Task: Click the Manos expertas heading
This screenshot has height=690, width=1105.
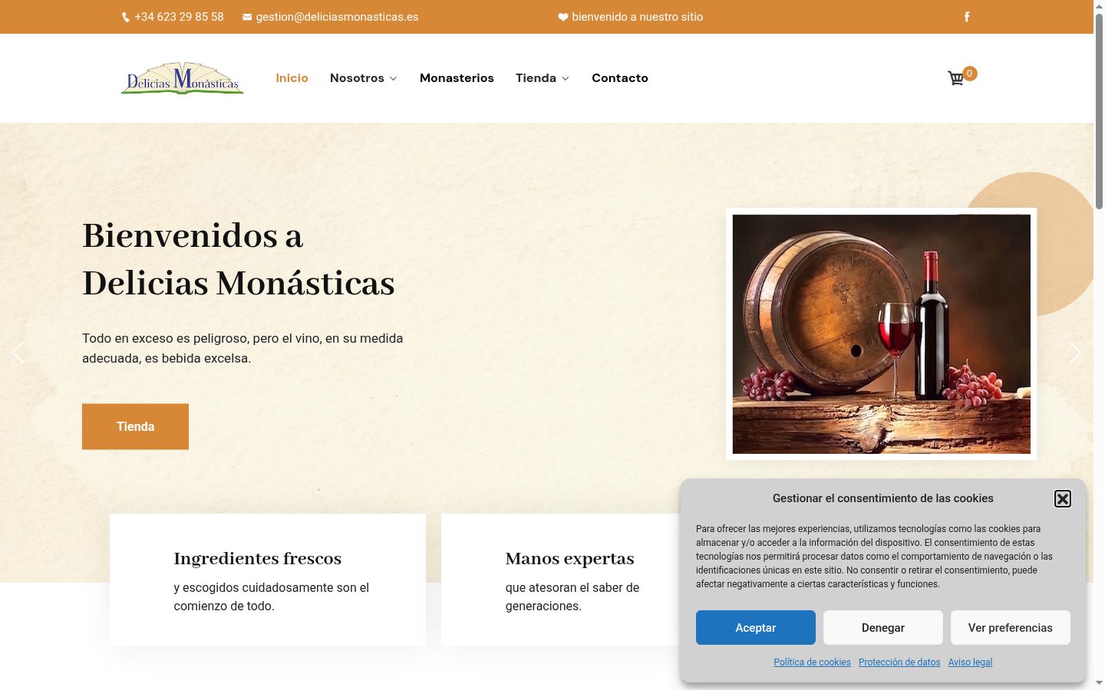Action: [x=570, y=559]
